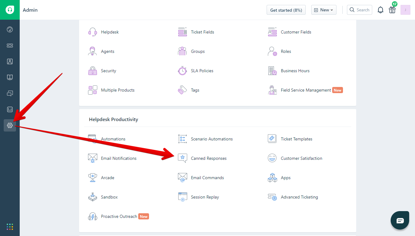
Task: Open Email Notifications link
Action: (119, 158)
